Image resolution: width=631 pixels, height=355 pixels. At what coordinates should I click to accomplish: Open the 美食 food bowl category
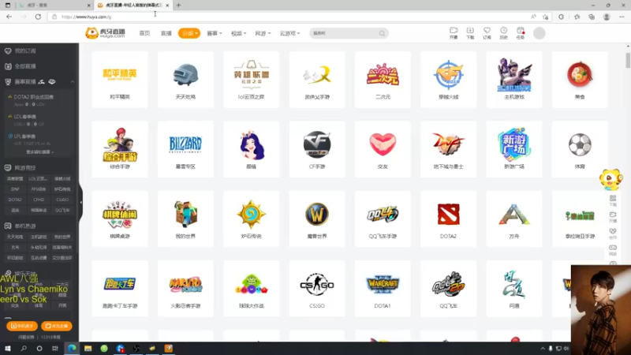(x=580, y=80)
